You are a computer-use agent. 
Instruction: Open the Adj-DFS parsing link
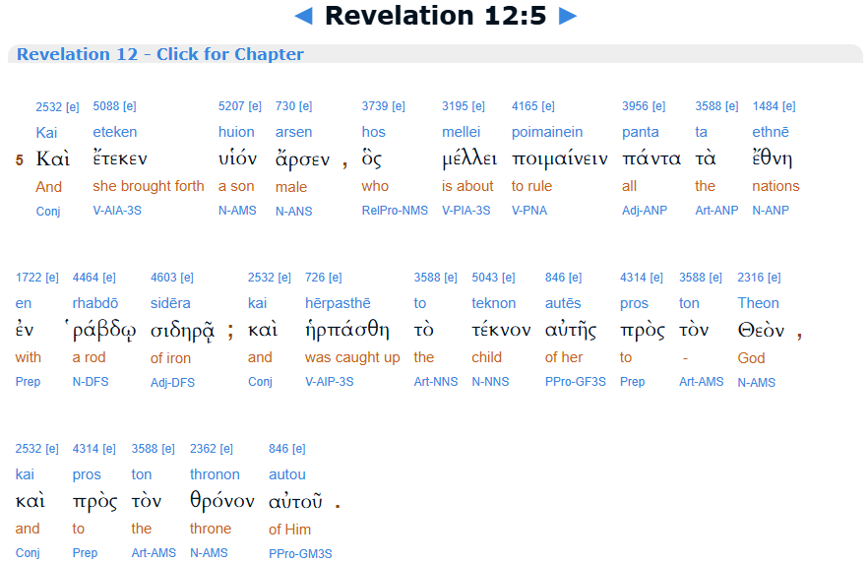[172, 382]
